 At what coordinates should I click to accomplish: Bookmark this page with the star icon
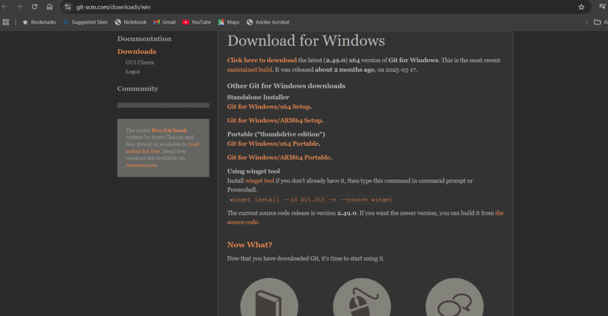(581, 7)
